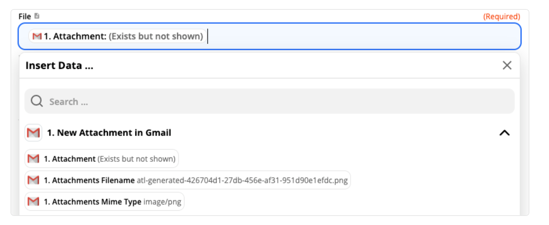The image size is (549, 225).
Task: Choose the Attachments Mime Type image/png option
Action: click(x=104, y=202)
